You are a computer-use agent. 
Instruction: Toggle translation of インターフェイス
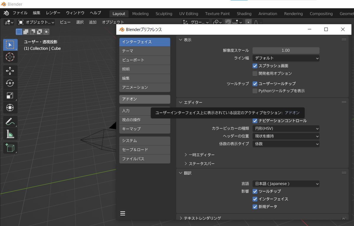pyautogui.click(x=255, y=199)
